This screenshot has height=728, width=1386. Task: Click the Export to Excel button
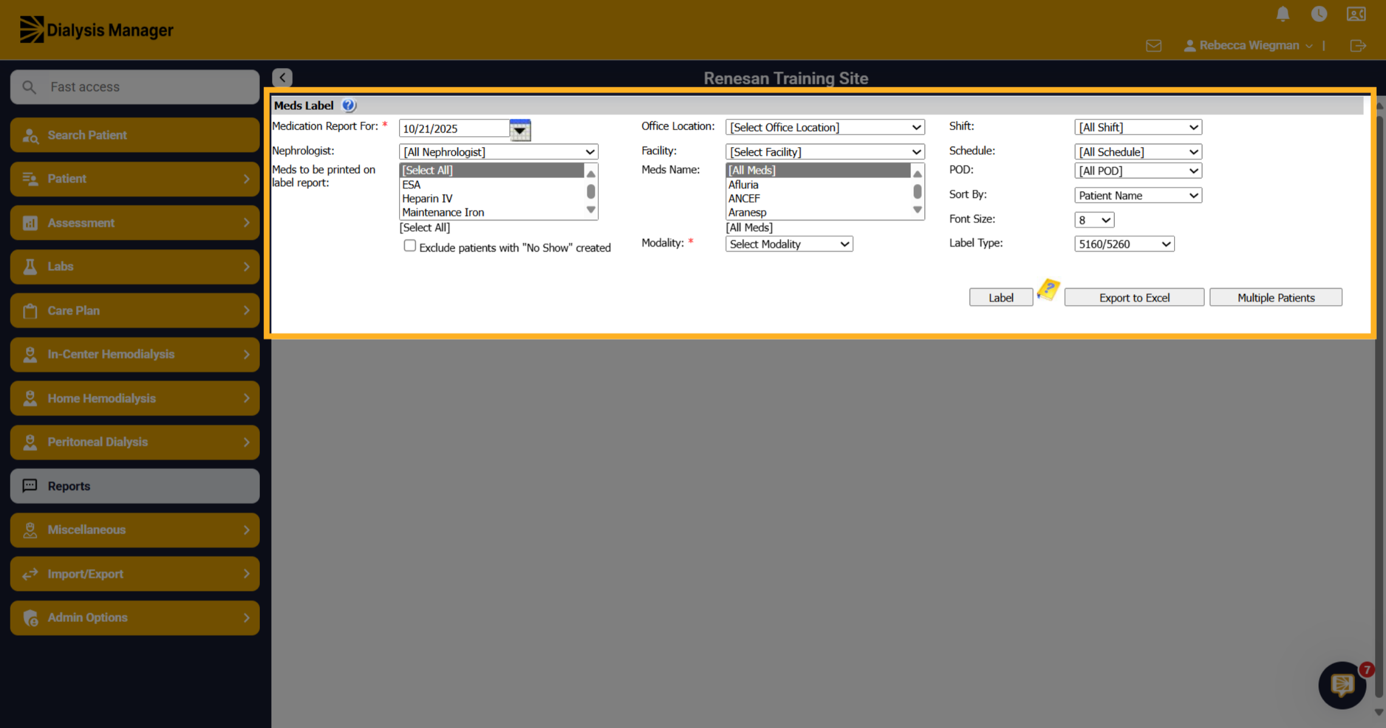click(x=1134, y=298)
